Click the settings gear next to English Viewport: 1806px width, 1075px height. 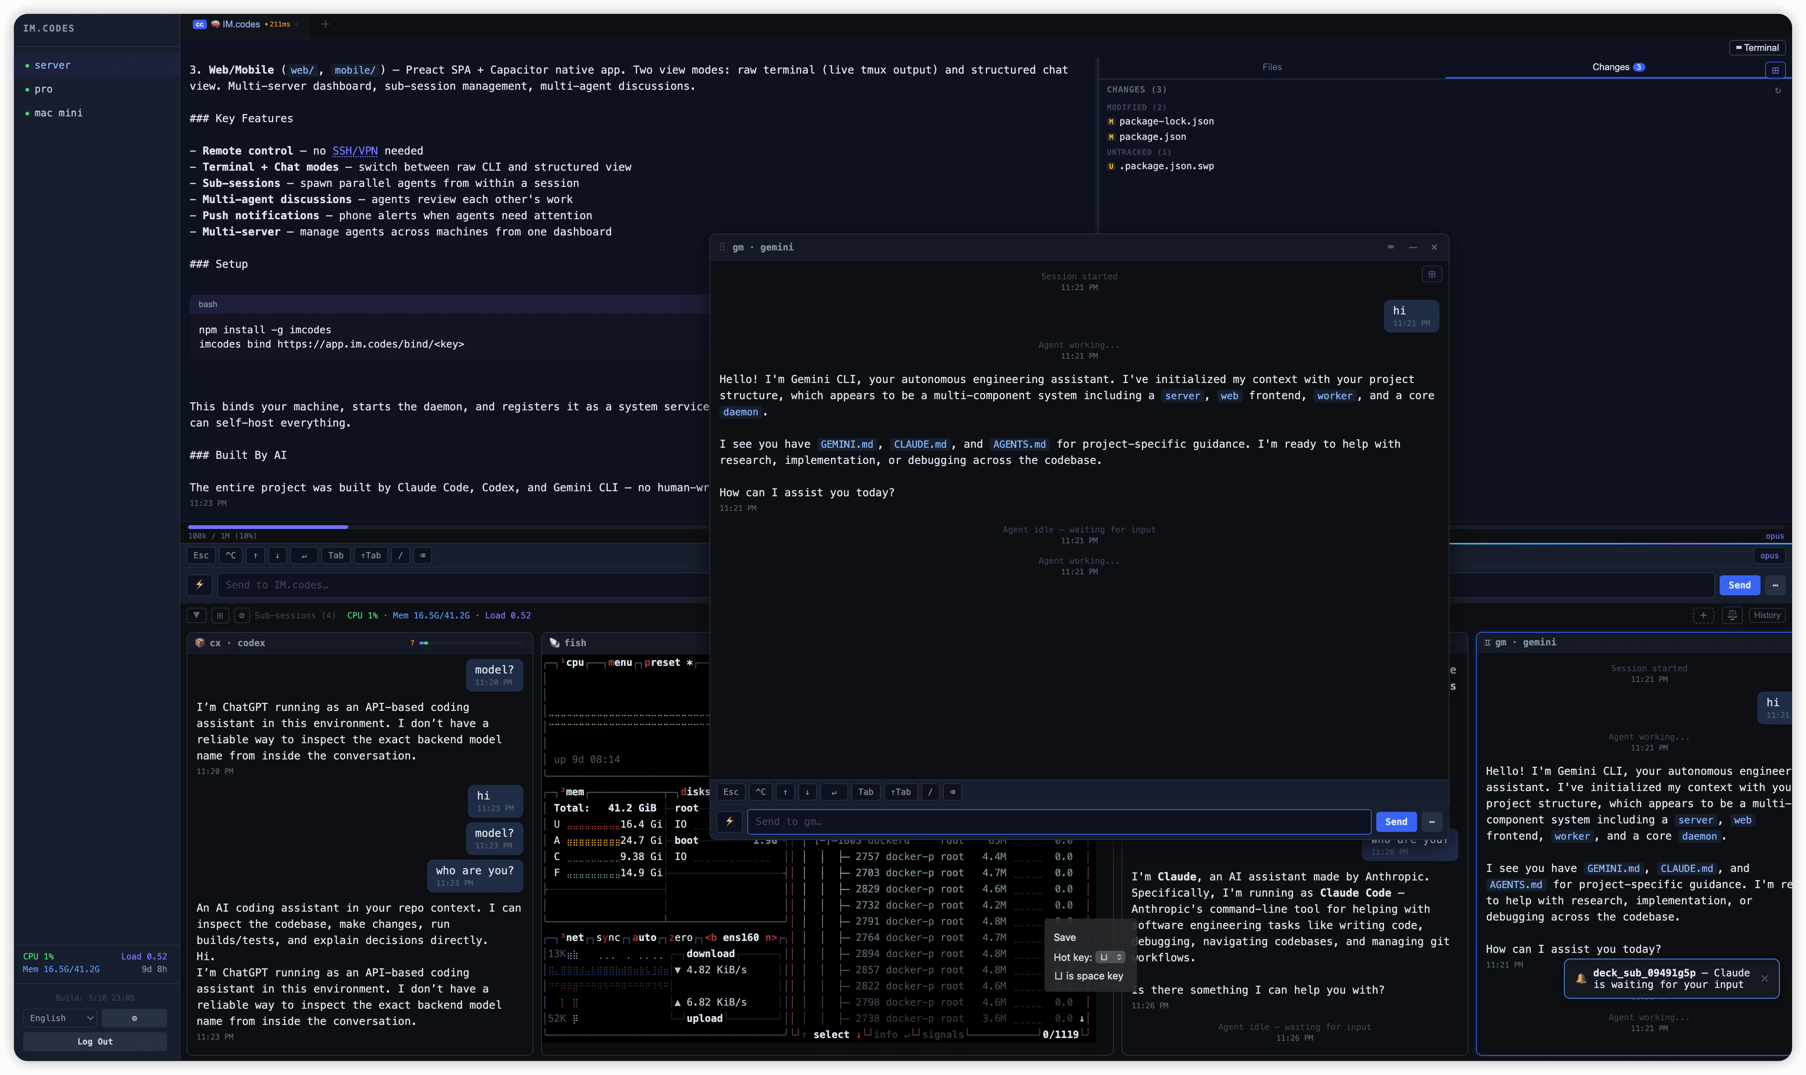(134, 1018)
